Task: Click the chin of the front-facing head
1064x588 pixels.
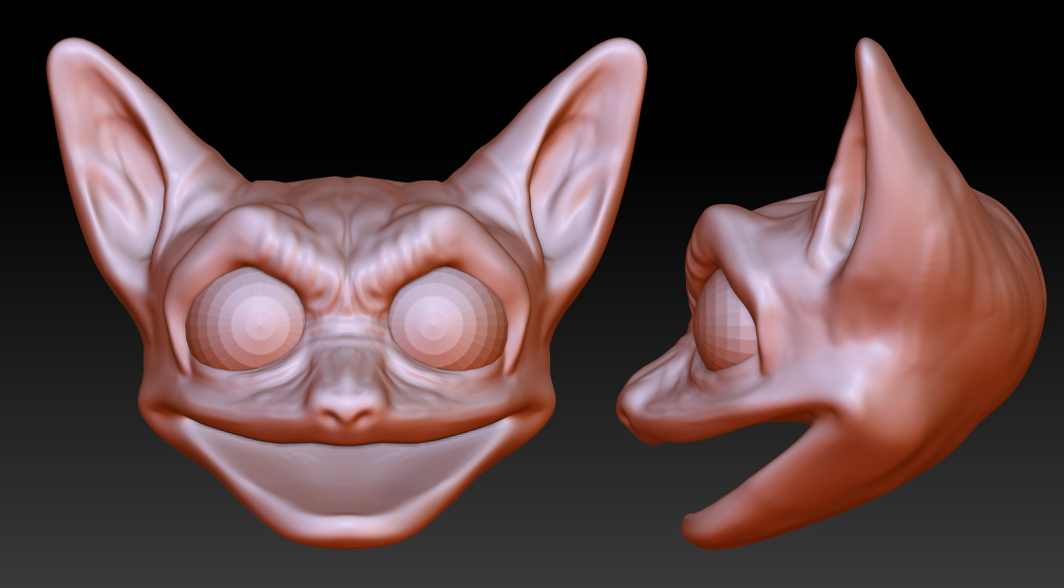Action: [347, 530]
